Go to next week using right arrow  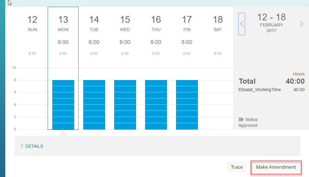(301, 24)
